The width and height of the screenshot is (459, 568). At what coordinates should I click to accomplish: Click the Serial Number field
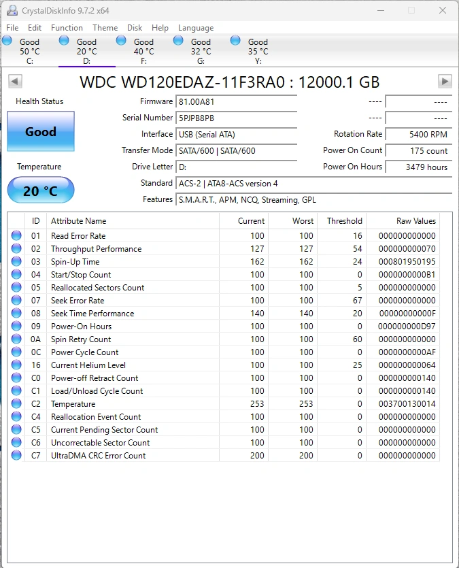pyautogui.click(x=236, y=118)
